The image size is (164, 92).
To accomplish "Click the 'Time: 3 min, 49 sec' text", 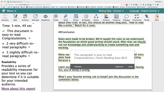I will (17, 26).
